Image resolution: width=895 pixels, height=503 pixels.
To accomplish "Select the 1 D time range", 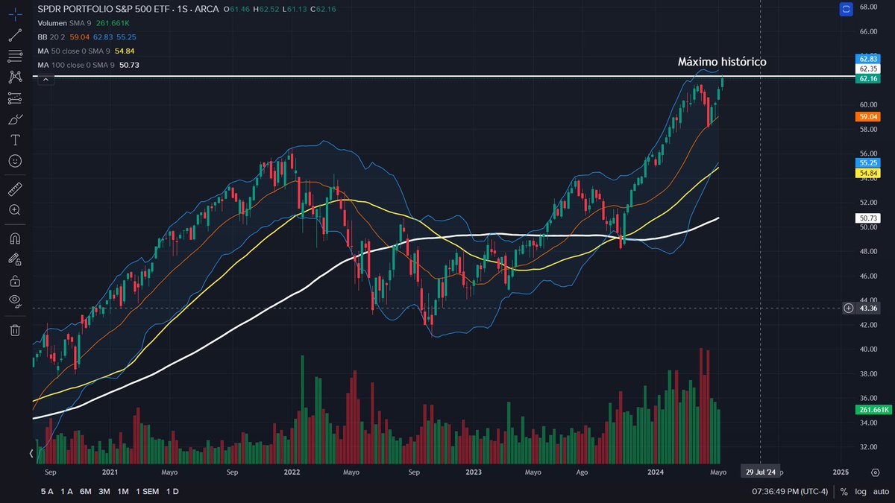I will tap(172, 492).
